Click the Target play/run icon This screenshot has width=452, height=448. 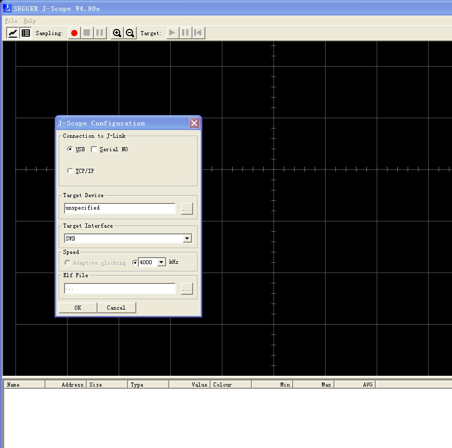tap(172, 33)
